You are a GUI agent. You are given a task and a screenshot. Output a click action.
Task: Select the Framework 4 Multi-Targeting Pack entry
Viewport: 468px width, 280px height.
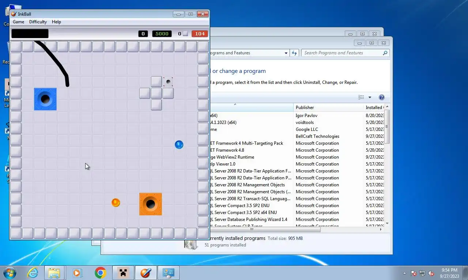click(297, 143)
